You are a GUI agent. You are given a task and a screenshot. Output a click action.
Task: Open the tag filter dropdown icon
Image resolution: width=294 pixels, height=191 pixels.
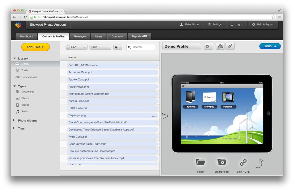point(118,47)
